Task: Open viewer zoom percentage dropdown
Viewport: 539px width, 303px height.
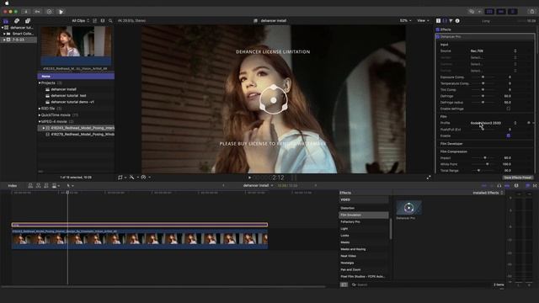Action: pyautogui.click(x=405, y=20)
